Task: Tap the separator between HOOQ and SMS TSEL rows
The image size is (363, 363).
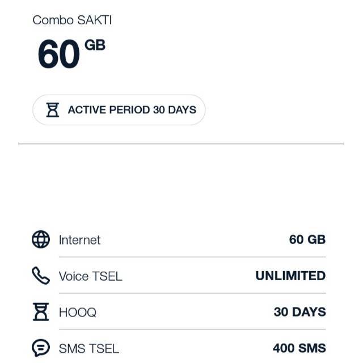Action: [193, 330]
